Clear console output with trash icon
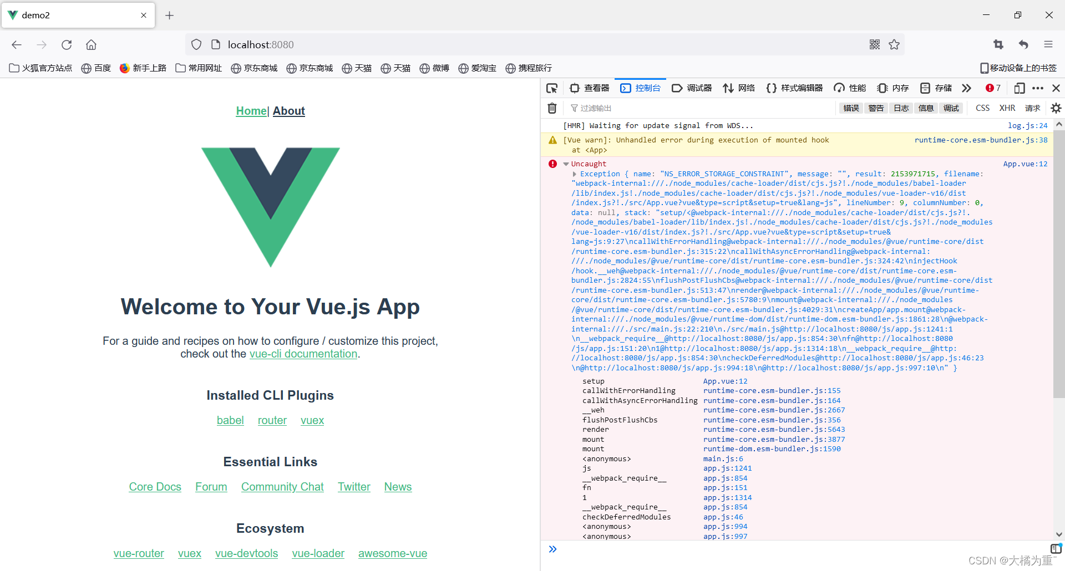Screen dimensions: 1065x571 click(552, 108)
